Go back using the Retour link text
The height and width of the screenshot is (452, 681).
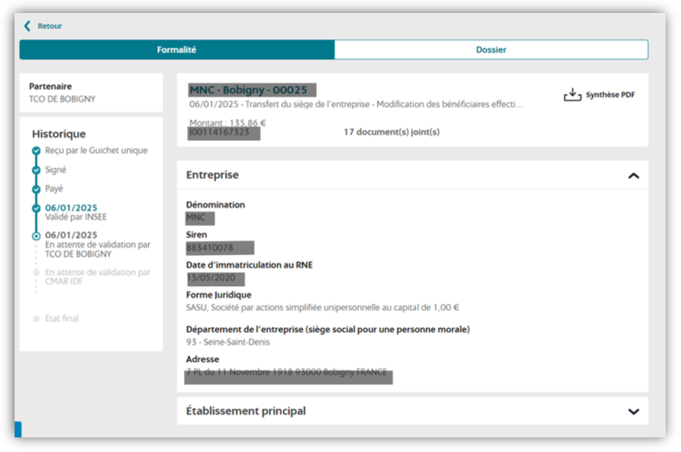click(50, 26)
